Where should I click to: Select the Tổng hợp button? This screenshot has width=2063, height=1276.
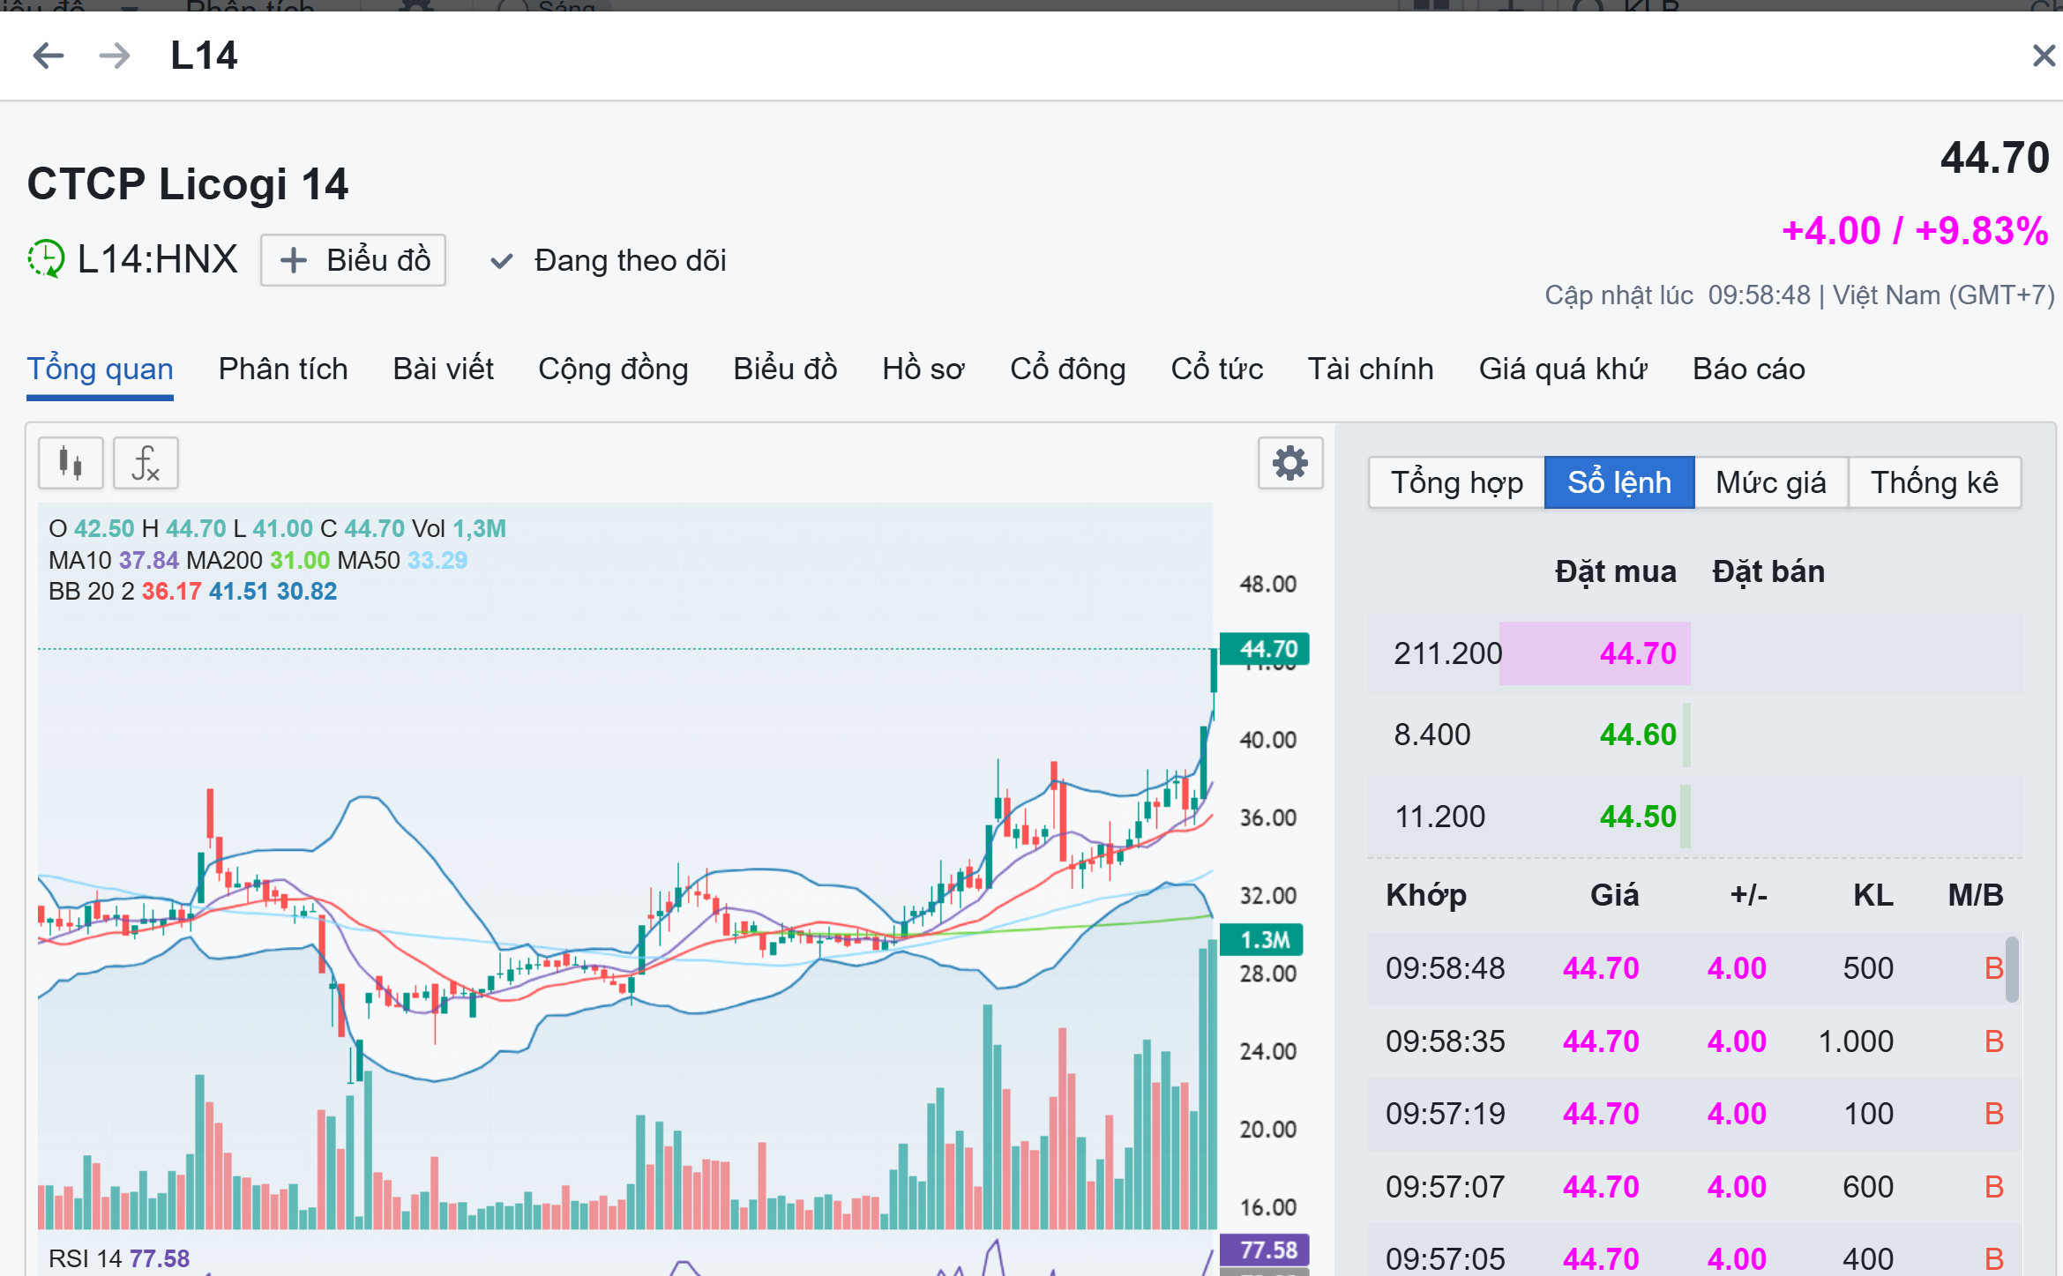pos(1457,482)
